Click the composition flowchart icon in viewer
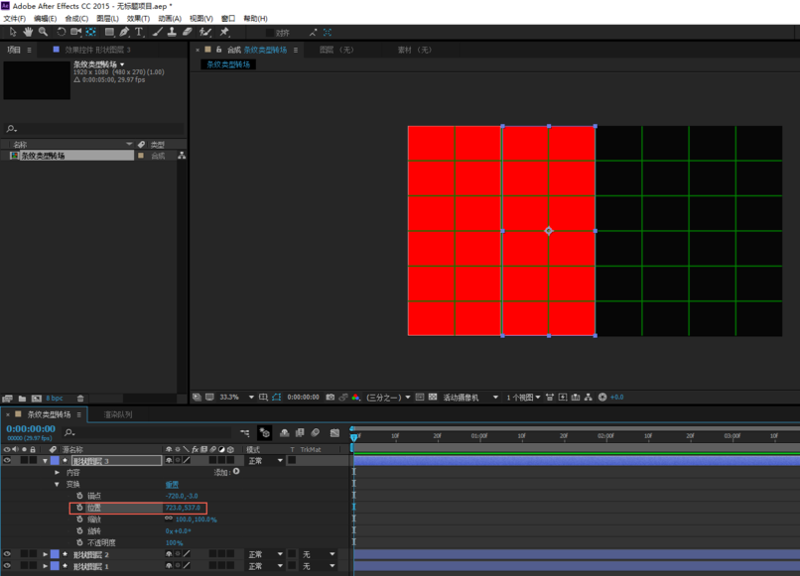800x576 pixels. [x=589, y=398]
